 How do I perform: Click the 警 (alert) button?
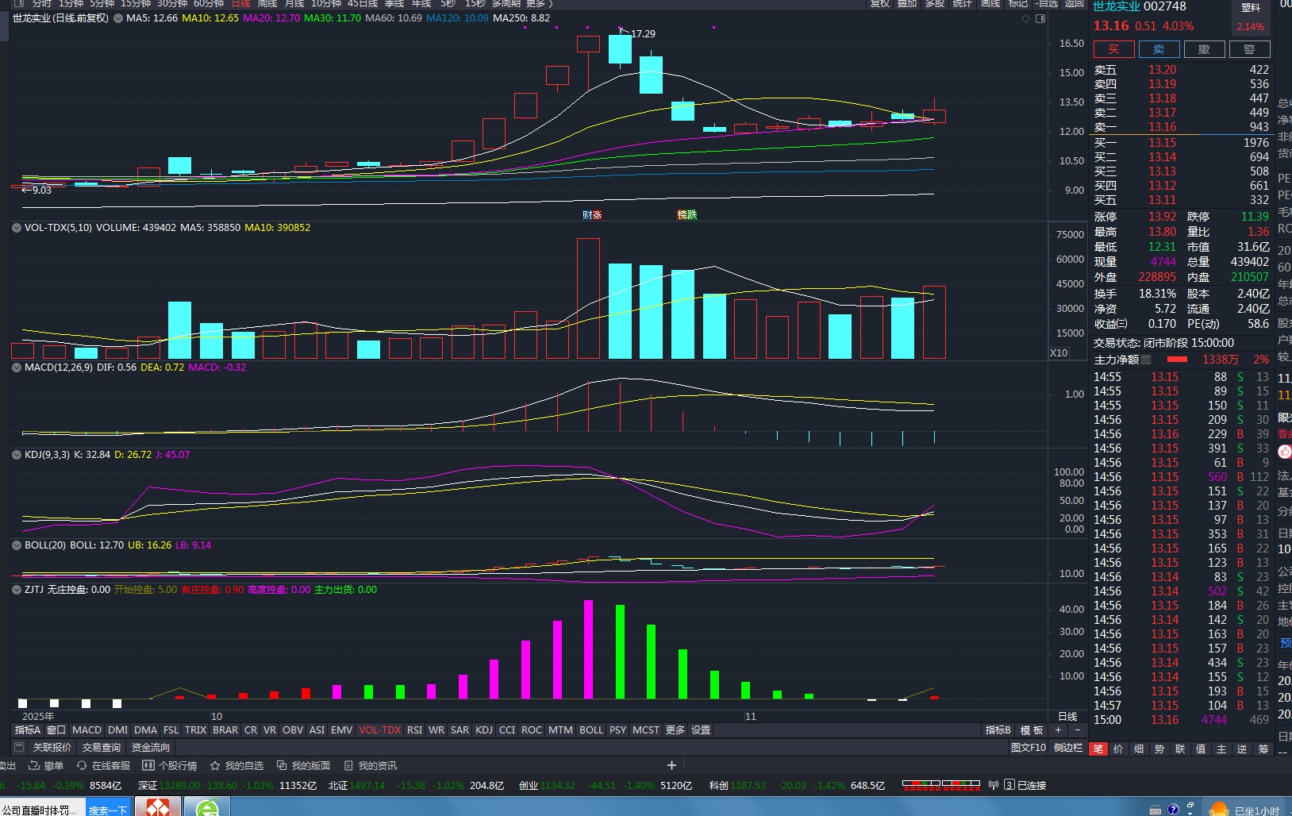click(1249, 49)
